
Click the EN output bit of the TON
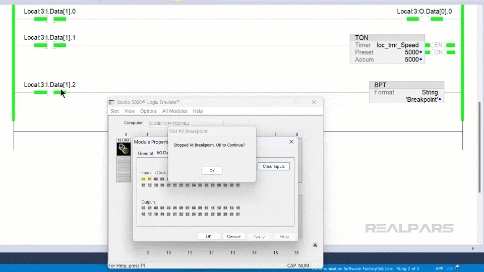tap(438, 45)
